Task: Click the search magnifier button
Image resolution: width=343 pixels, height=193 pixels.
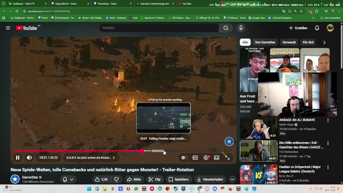Action: (226, 28)
